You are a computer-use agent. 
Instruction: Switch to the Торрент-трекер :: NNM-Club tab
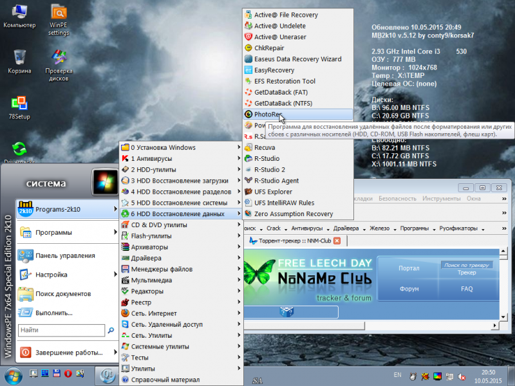tap(295, 241)
